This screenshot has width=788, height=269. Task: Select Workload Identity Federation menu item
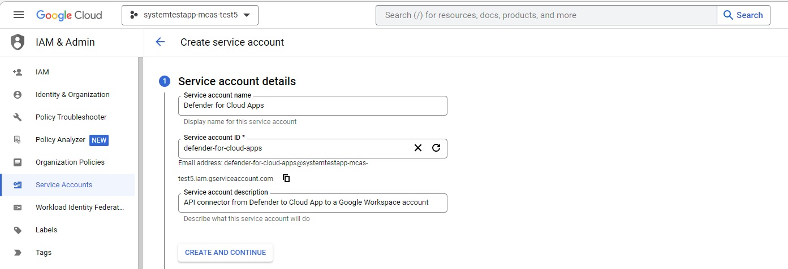click(x=80, y=208)
